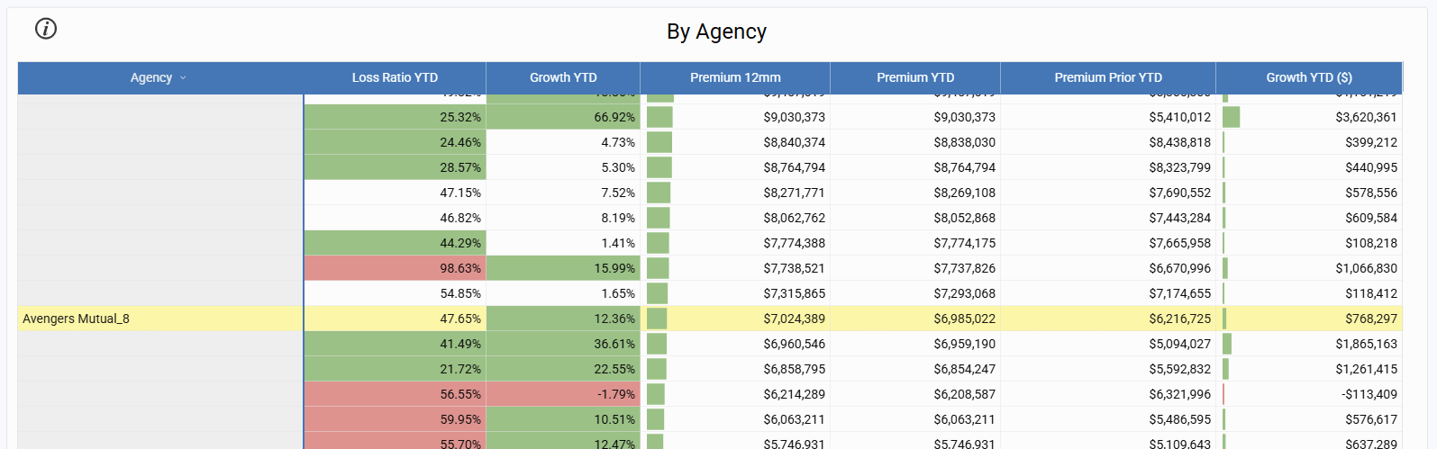Click the Premium YTD column header

(x=915, y=77)
